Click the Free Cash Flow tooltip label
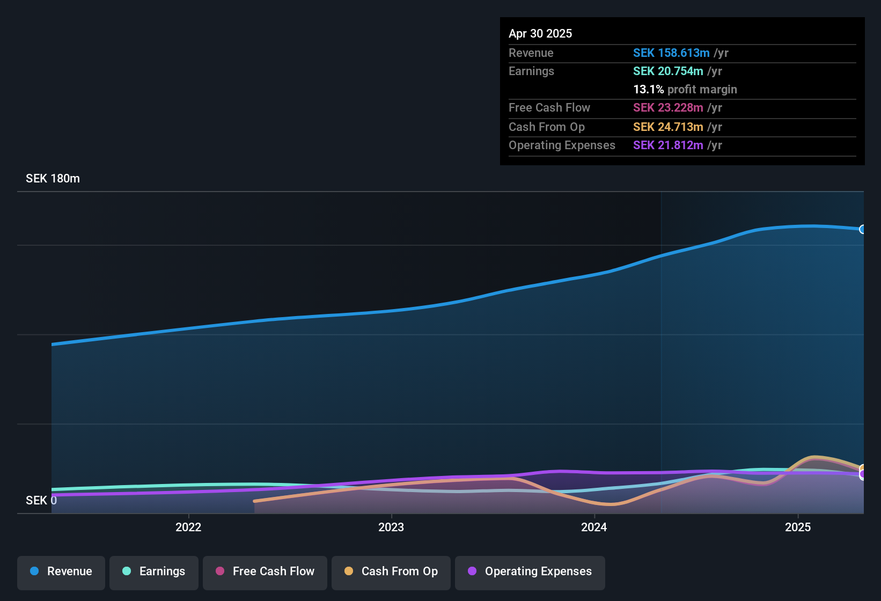Viewport: 881px width, 601px height. (549, 107)
